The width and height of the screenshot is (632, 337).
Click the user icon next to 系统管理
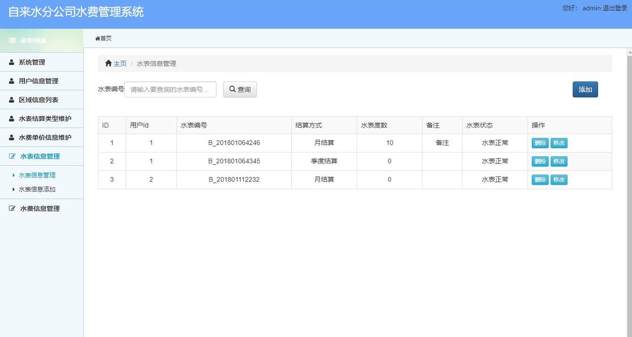click(x=11, y=62)
